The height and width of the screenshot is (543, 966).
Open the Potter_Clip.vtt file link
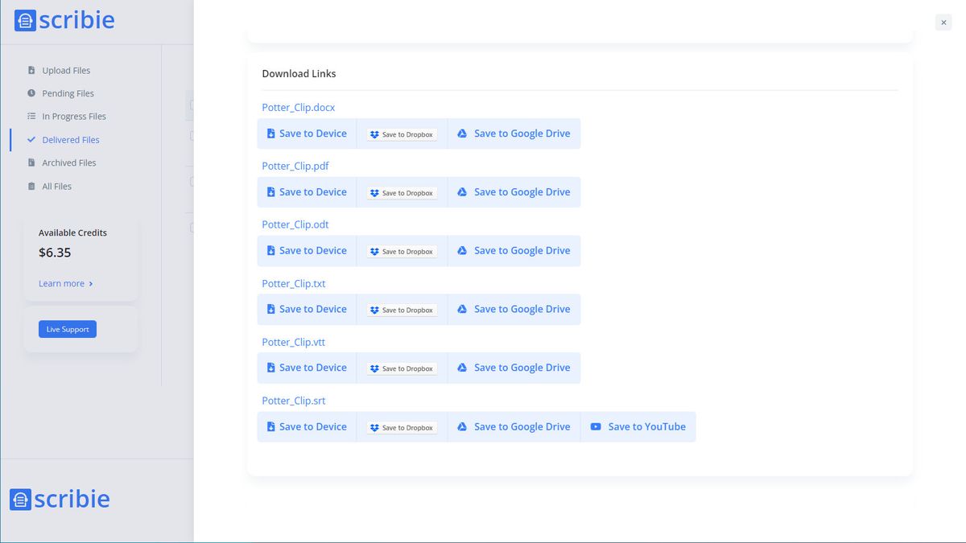(293, 342)
